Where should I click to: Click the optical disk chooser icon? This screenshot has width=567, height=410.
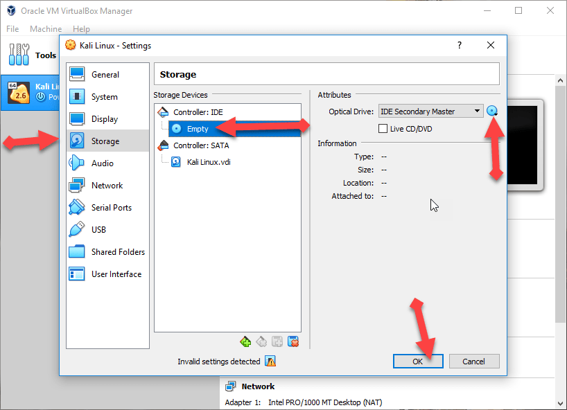click(492, 111)
